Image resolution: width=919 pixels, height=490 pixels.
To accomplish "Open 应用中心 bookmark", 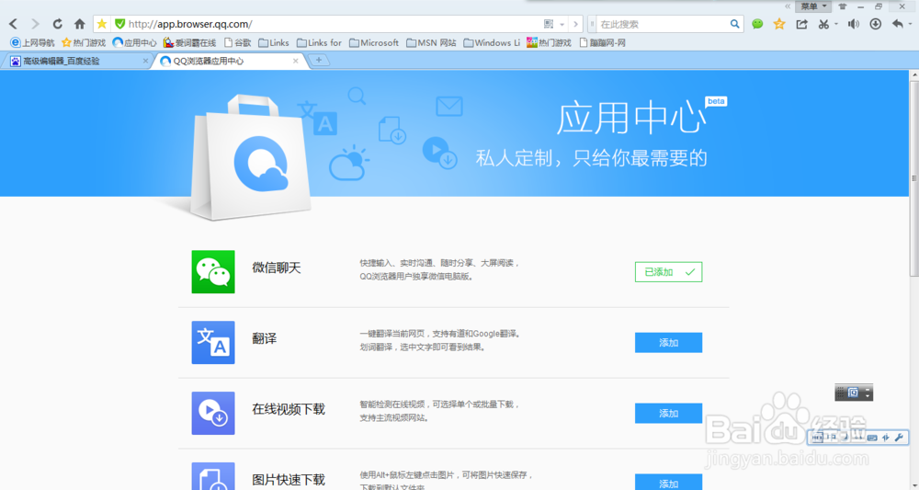I will pyautogui.click(x=134, y=43).
